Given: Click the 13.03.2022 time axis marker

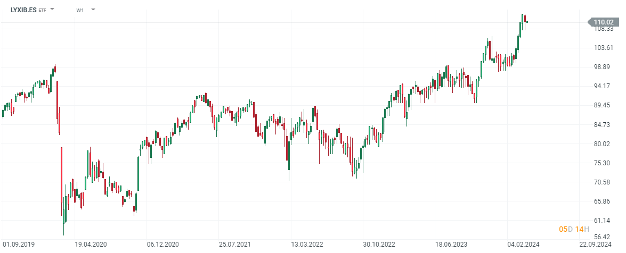Looking at the screenshot, I should pyautogui.click(x=307, y=244).
